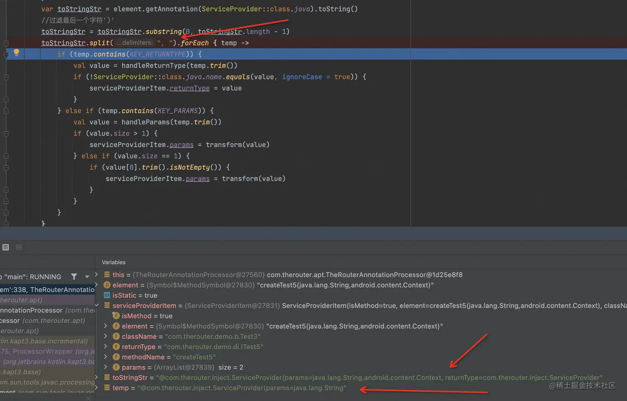The image size is (627, 401).
Task: Click the 'substring' call in the editor
Action: 163,32
